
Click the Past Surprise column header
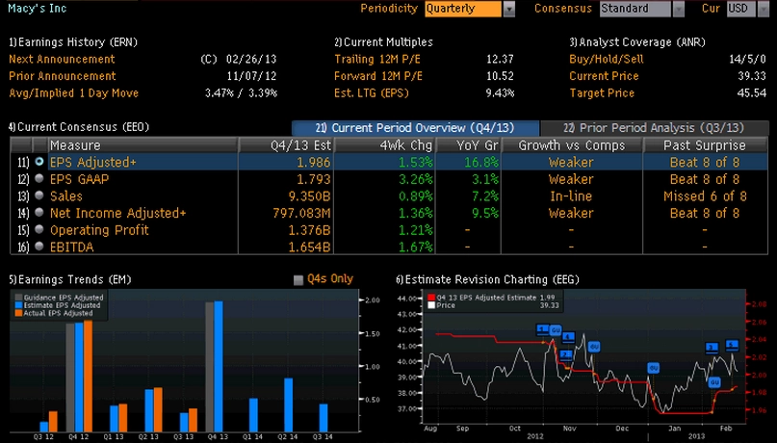tap(705, 145)
